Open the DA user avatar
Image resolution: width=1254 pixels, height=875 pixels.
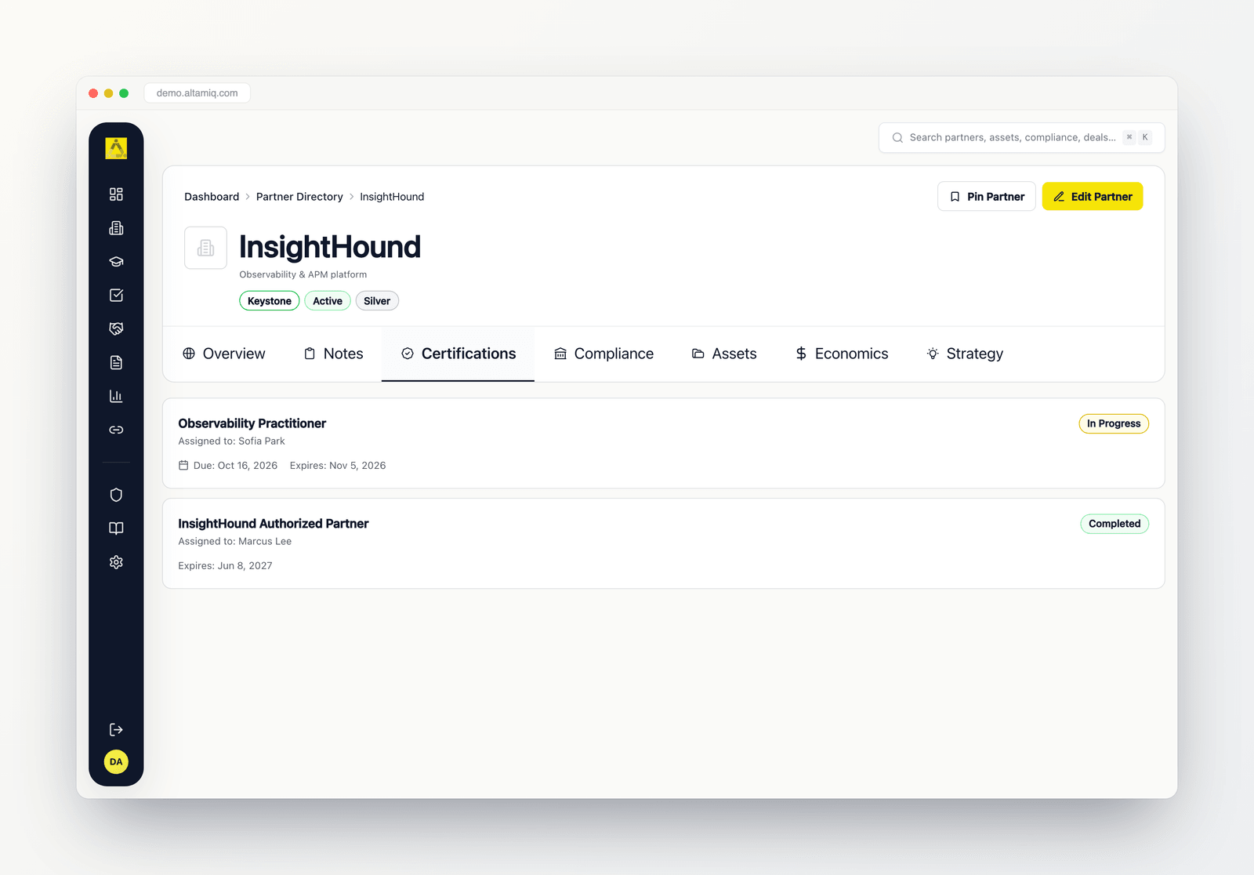point(116,762)
